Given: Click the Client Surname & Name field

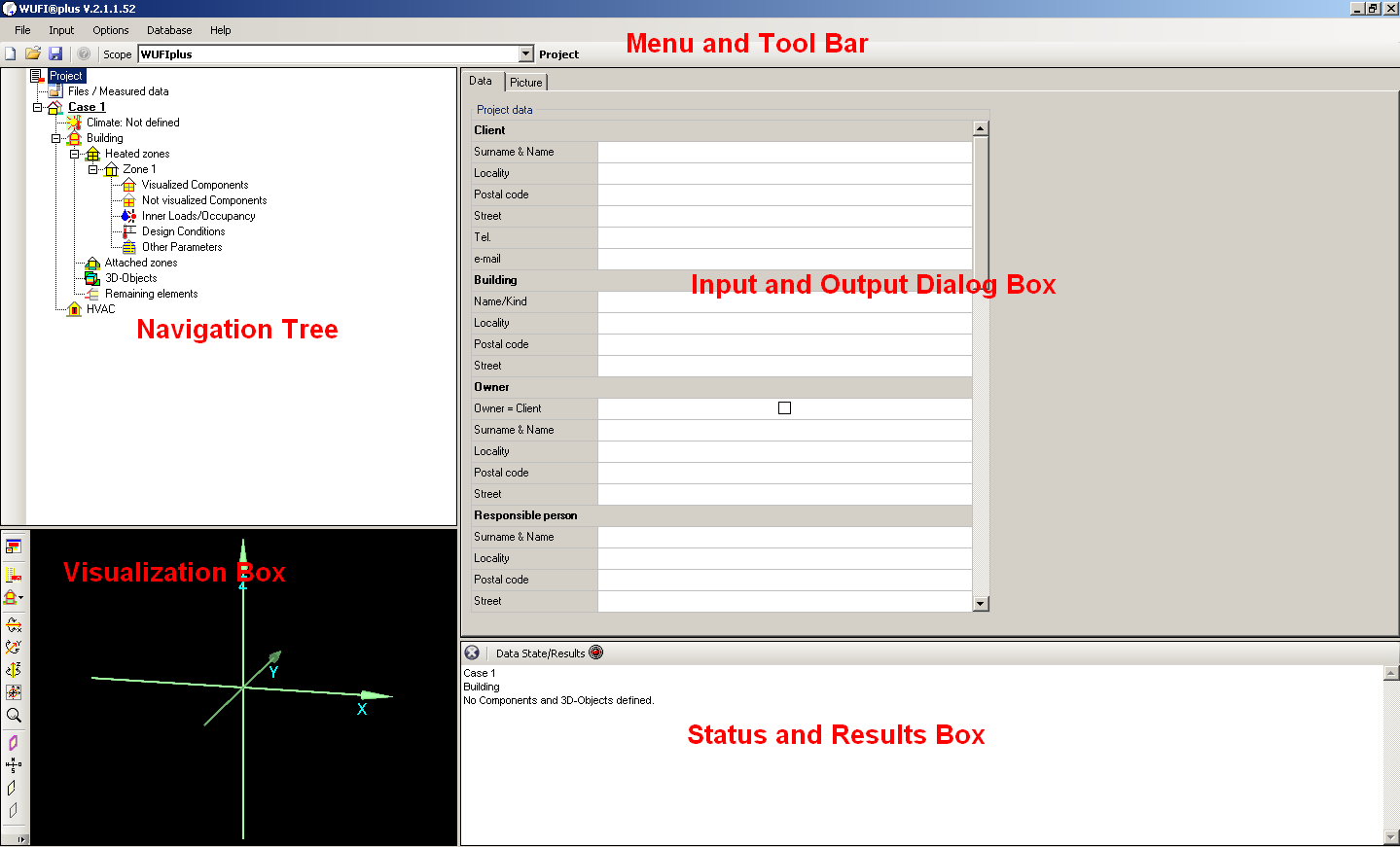Looking at the screenshot, I should (784, 152).
